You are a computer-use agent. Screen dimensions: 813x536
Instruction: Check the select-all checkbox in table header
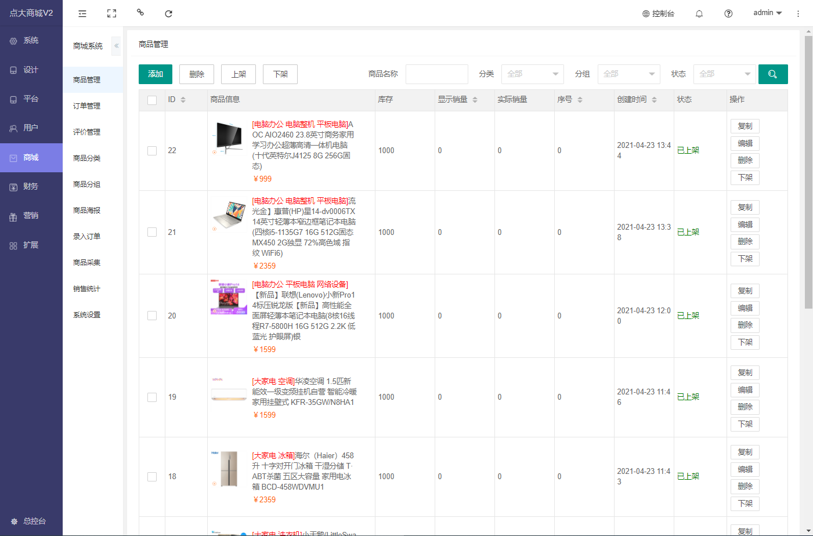coord(152,100)
